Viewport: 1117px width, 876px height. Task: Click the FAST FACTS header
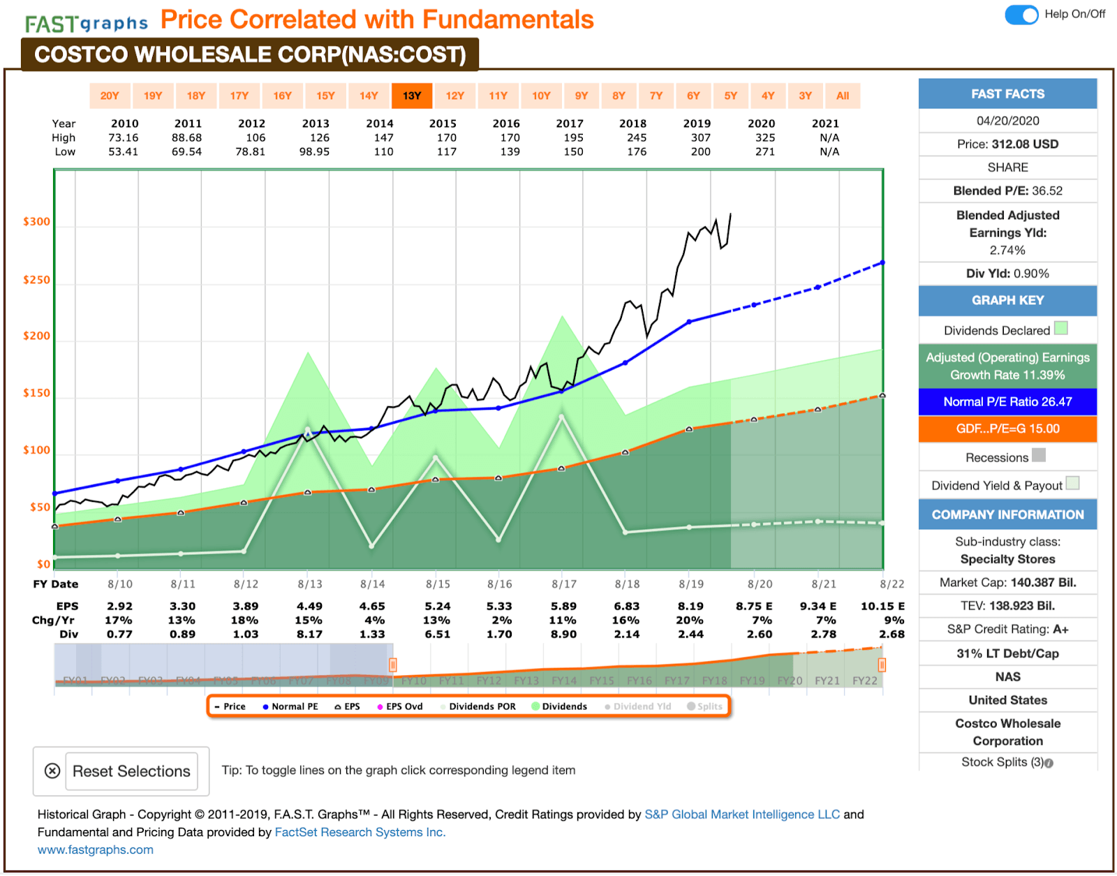click(1007, 94)
